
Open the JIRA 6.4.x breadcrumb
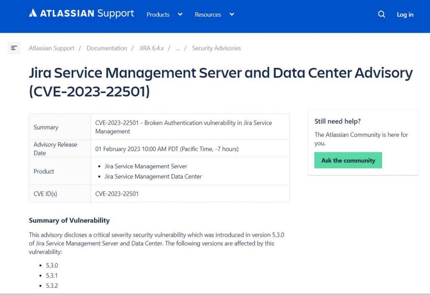click(x=152, y=48)
